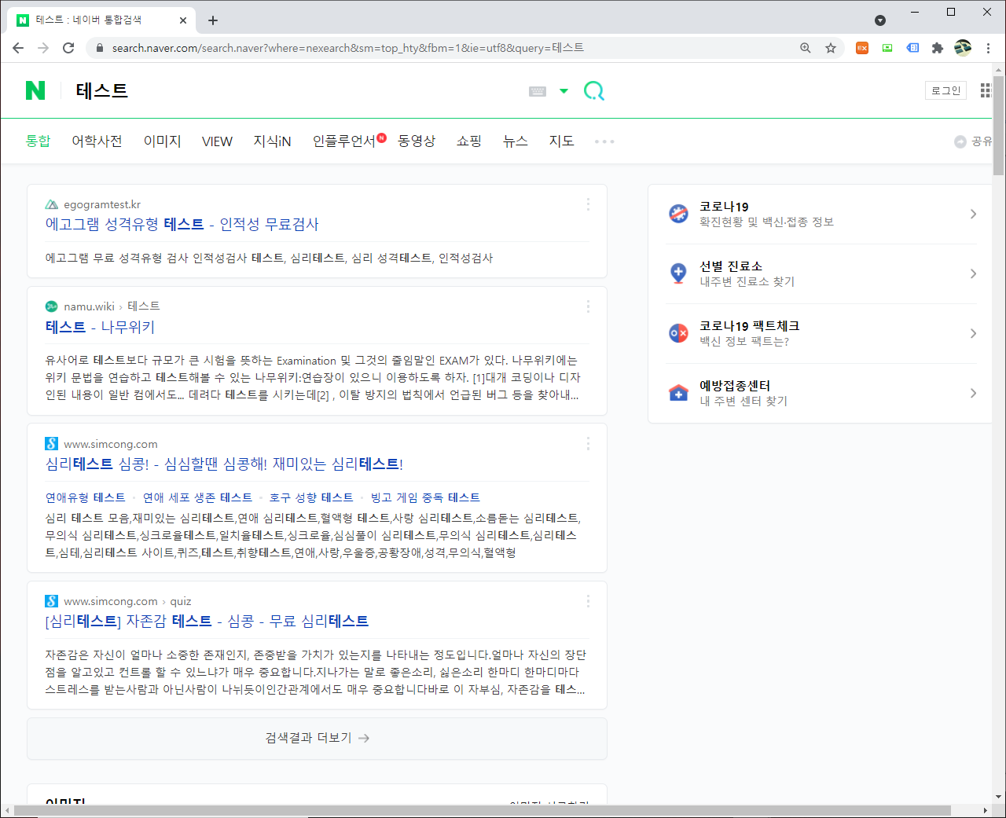Expand 코로나19 확진현황 chevron
The width and height of the screenshot is (1006, 818).
[x=973, y=214]
